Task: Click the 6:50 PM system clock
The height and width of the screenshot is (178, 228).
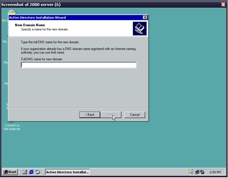Action: point(215,172)
